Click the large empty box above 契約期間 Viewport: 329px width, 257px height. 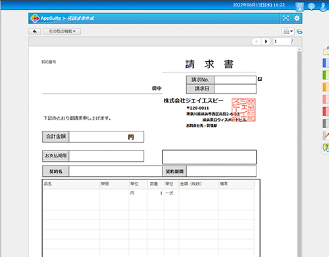[209, 157]
